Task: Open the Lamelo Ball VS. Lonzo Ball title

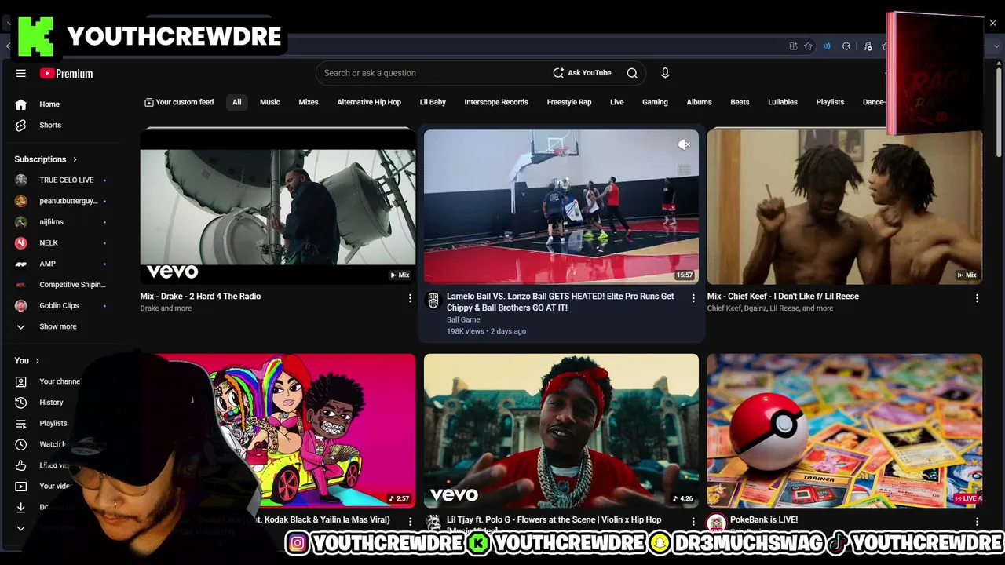Action: pos(561,302)
